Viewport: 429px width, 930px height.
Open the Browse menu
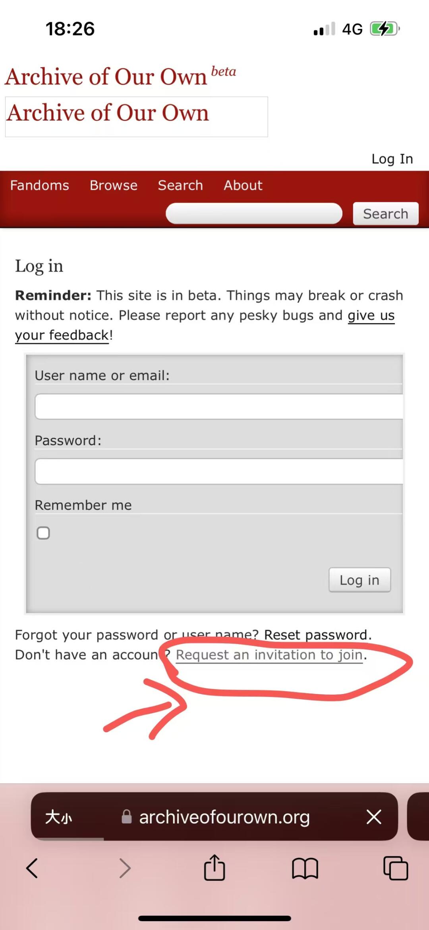coord(114,185)
